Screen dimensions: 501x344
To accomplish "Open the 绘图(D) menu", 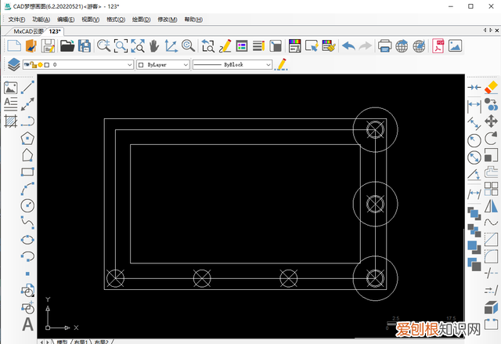I will click(142, 19).
